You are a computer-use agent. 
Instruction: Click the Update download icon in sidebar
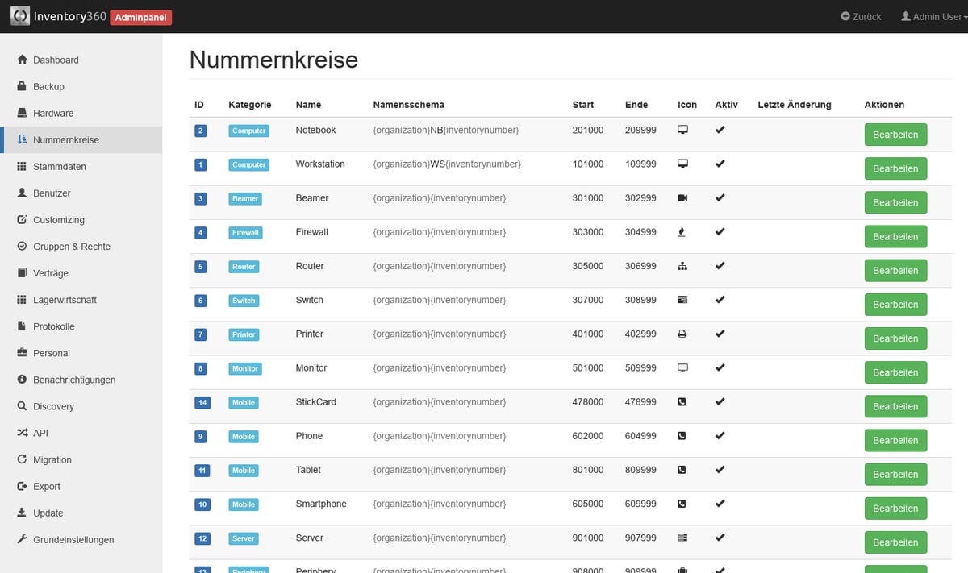tap(22, 513)
